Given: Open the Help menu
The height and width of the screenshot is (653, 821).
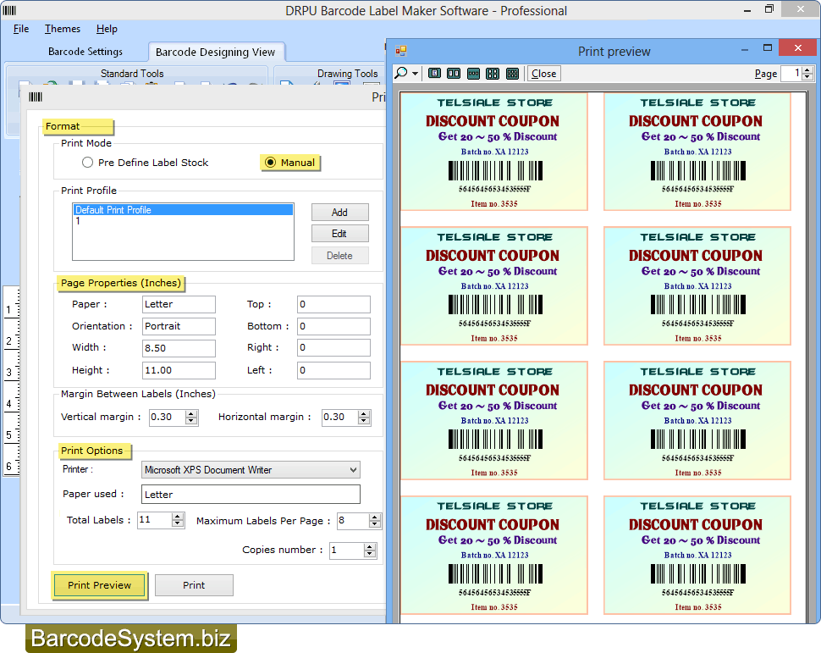Looking at the screenshot, I should (107, 29).
